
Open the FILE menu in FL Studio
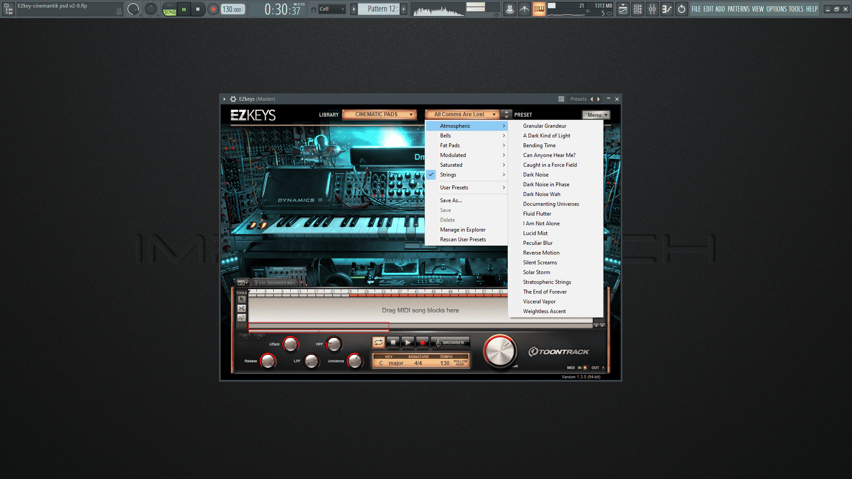click(x=696, y=9)
